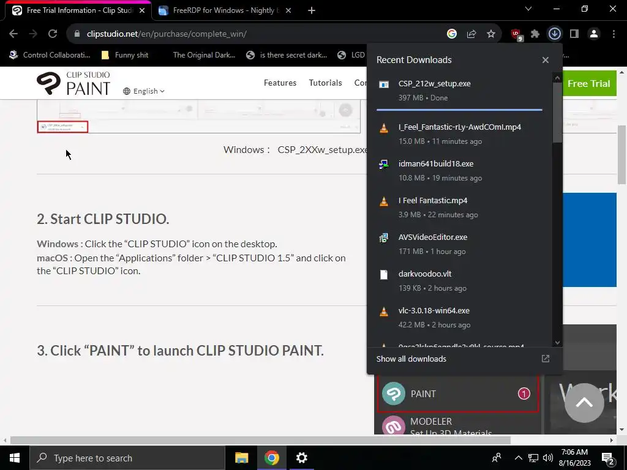Bookmark this tab with star icon
This screenshot has height=470, width=627.
click(x=491, y=34)
